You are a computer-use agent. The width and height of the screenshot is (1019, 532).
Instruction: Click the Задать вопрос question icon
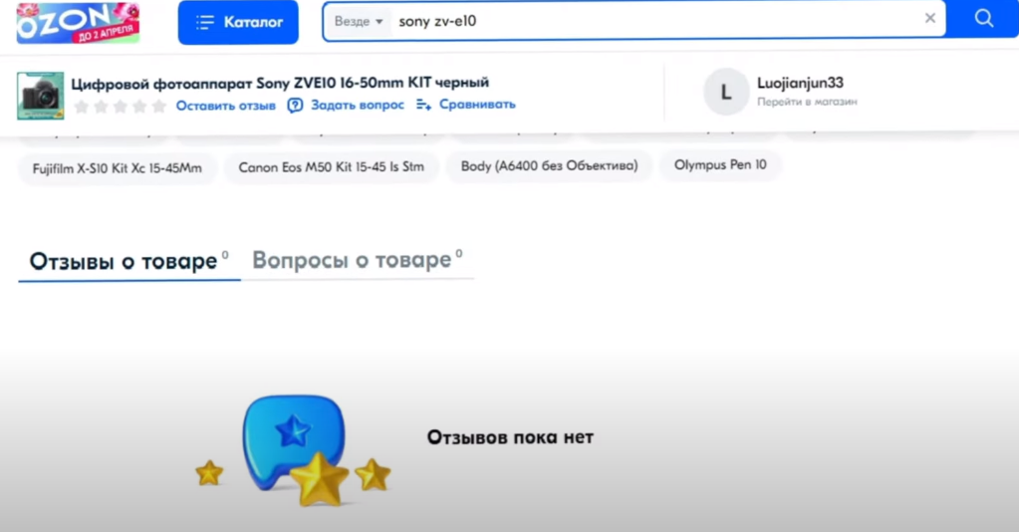point(295,106)
